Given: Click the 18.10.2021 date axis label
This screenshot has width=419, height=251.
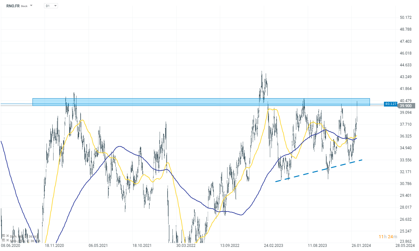Looking at the screenshot, I should [142, 246].
